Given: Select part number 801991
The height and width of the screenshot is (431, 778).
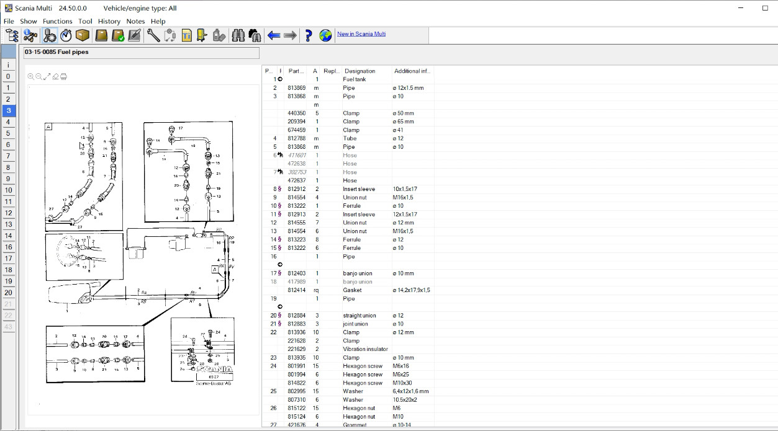Looking at the screenshot, I should [296, 366].
